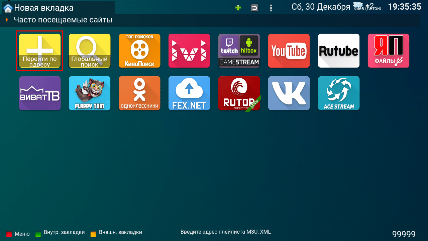Click the hint 'Введите адрес плейлиста M3U, XML'
Image resolution: width=428 pixels, height=241 pixels.
coord(226,232)
